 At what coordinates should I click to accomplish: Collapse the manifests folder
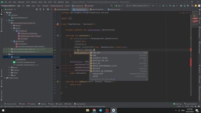pyautogui.click(x=7, y=15)
